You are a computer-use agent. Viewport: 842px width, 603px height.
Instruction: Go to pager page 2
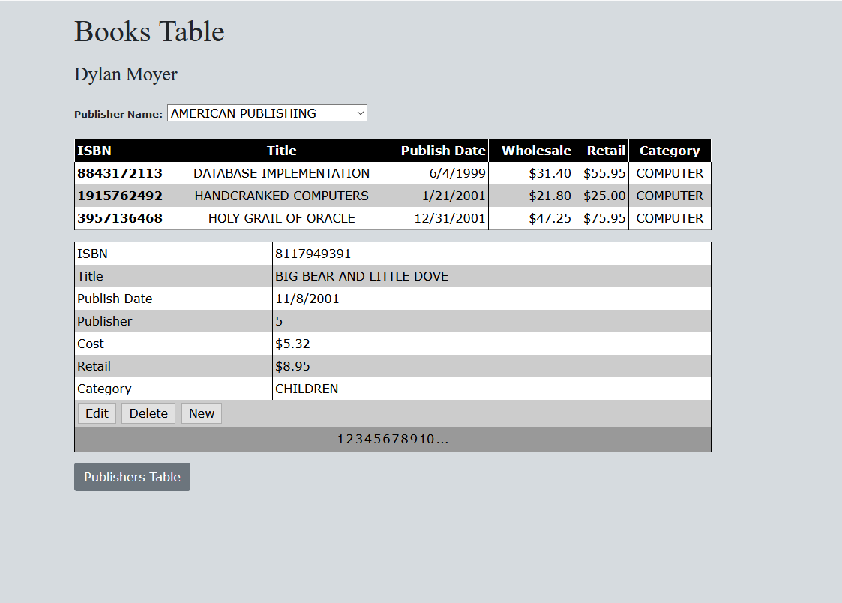pos(349,439)
